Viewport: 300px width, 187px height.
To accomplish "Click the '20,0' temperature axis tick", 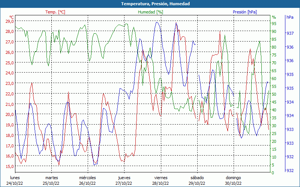I will coord(10,114).
